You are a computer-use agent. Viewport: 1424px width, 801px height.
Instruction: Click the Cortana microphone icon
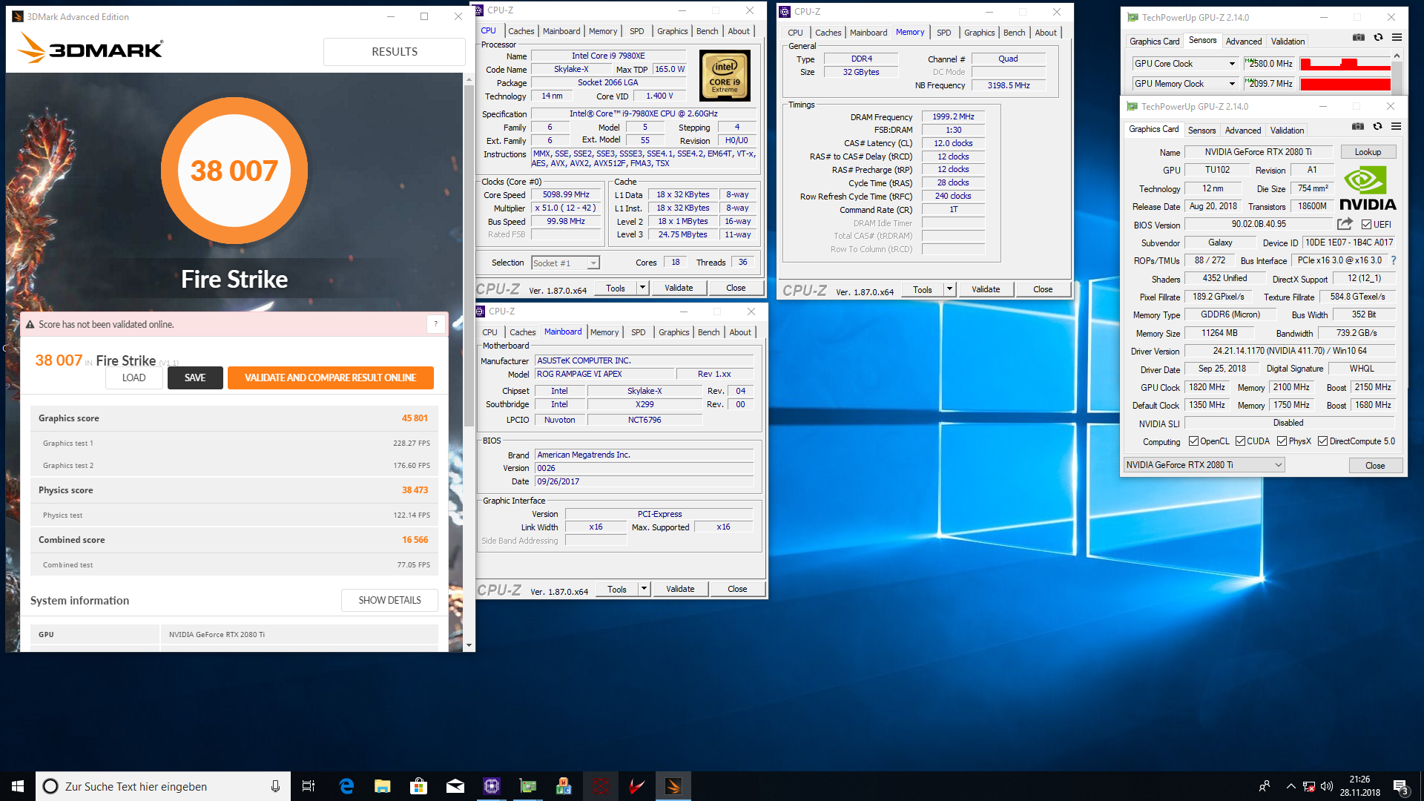pyautogui.click(x=275, y=786)
